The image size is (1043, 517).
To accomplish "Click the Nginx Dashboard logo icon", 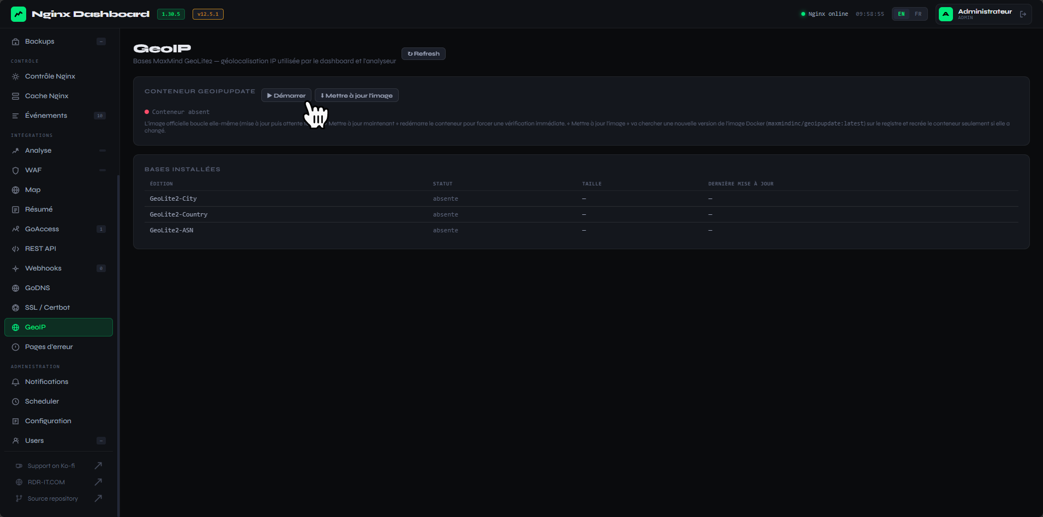I will pyautogui.click(x=19, y=14).
